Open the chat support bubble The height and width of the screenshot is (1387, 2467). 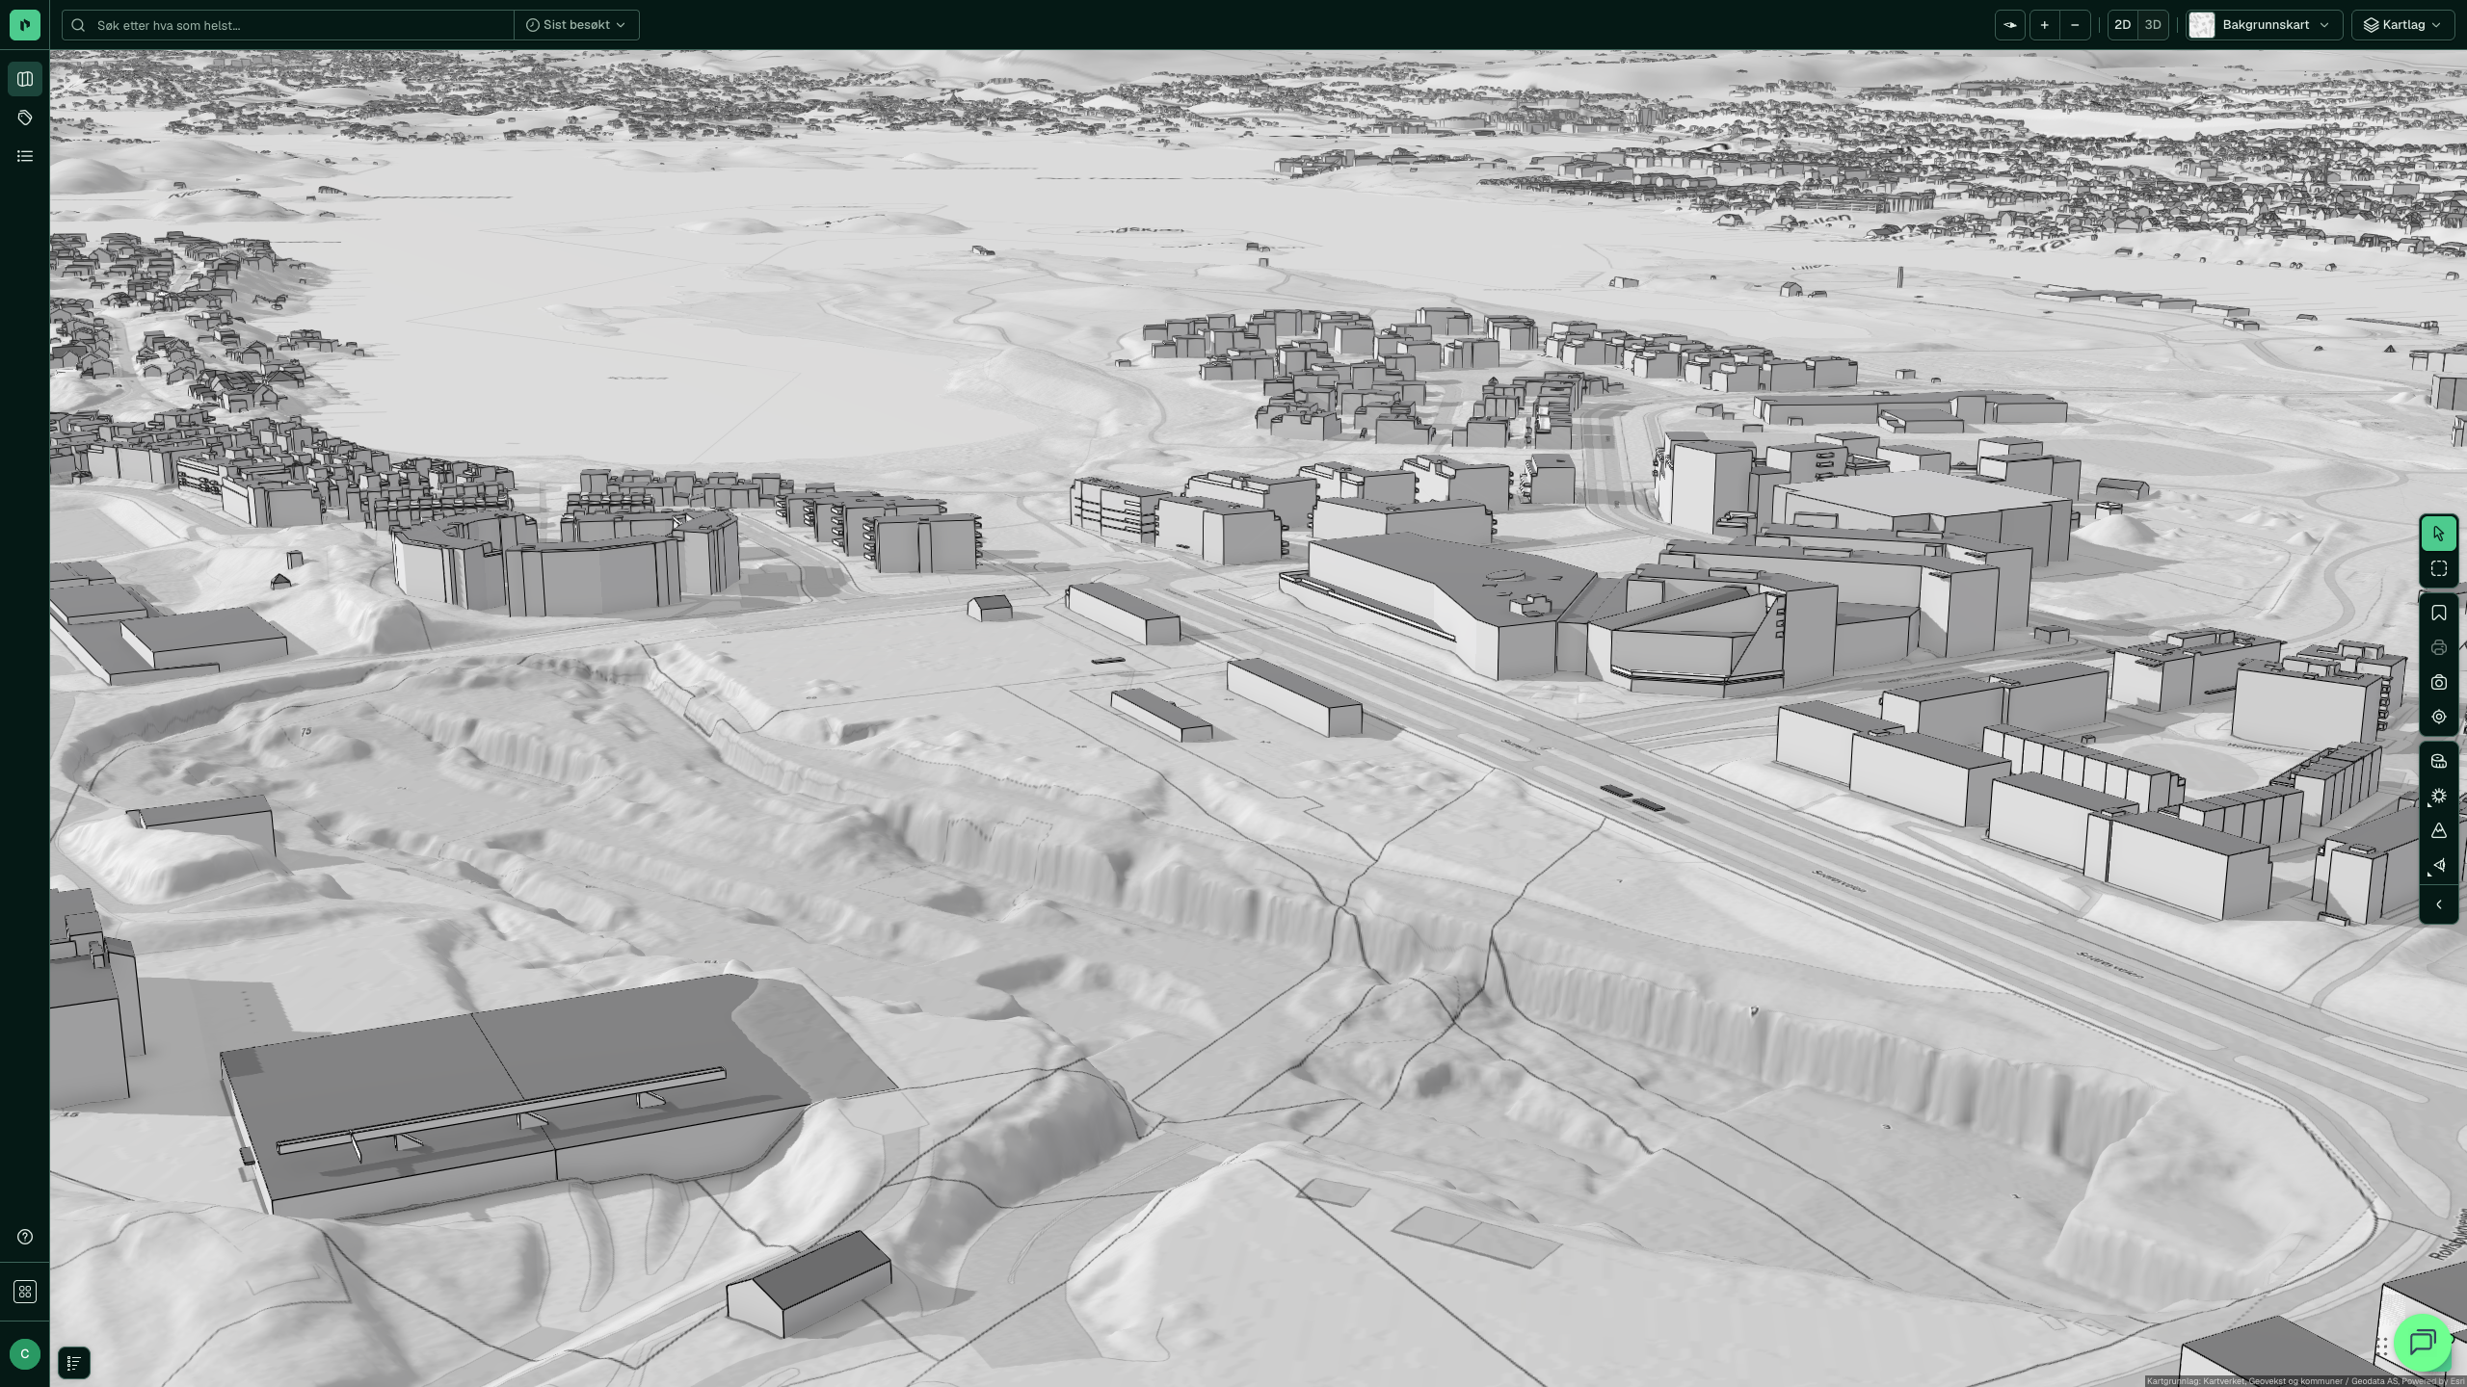pyautogui.click(x=2423, y=1342)
